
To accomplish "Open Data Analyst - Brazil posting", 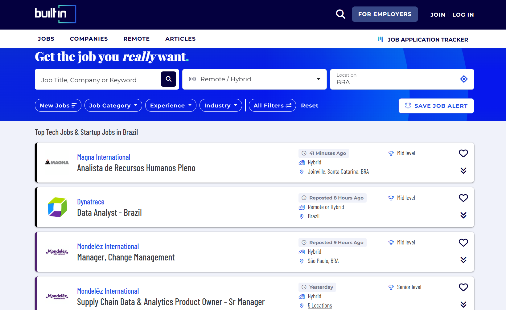I will (109, 213).
